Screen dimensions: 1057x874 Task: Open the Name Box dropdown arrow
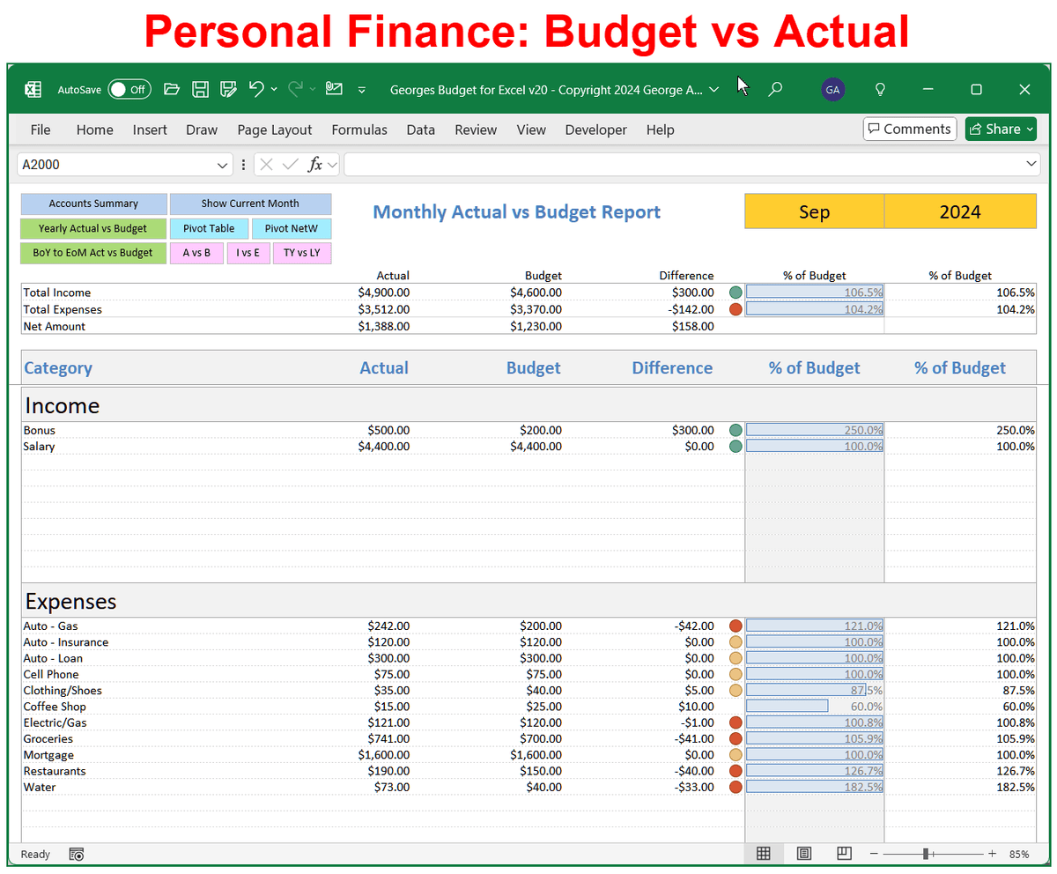(222, 165)
